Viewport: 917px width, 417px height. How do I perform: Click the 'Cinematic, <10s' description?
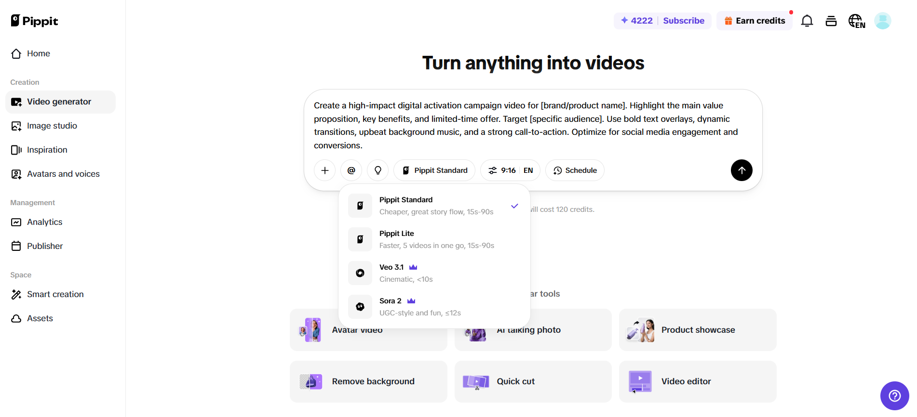(406, 279)
